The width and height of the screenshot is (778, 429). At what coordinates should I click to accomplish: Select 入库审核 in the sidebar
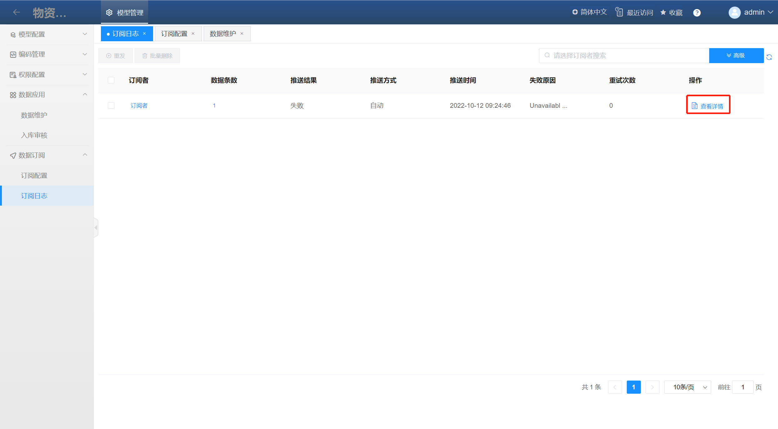coord(34,135)
